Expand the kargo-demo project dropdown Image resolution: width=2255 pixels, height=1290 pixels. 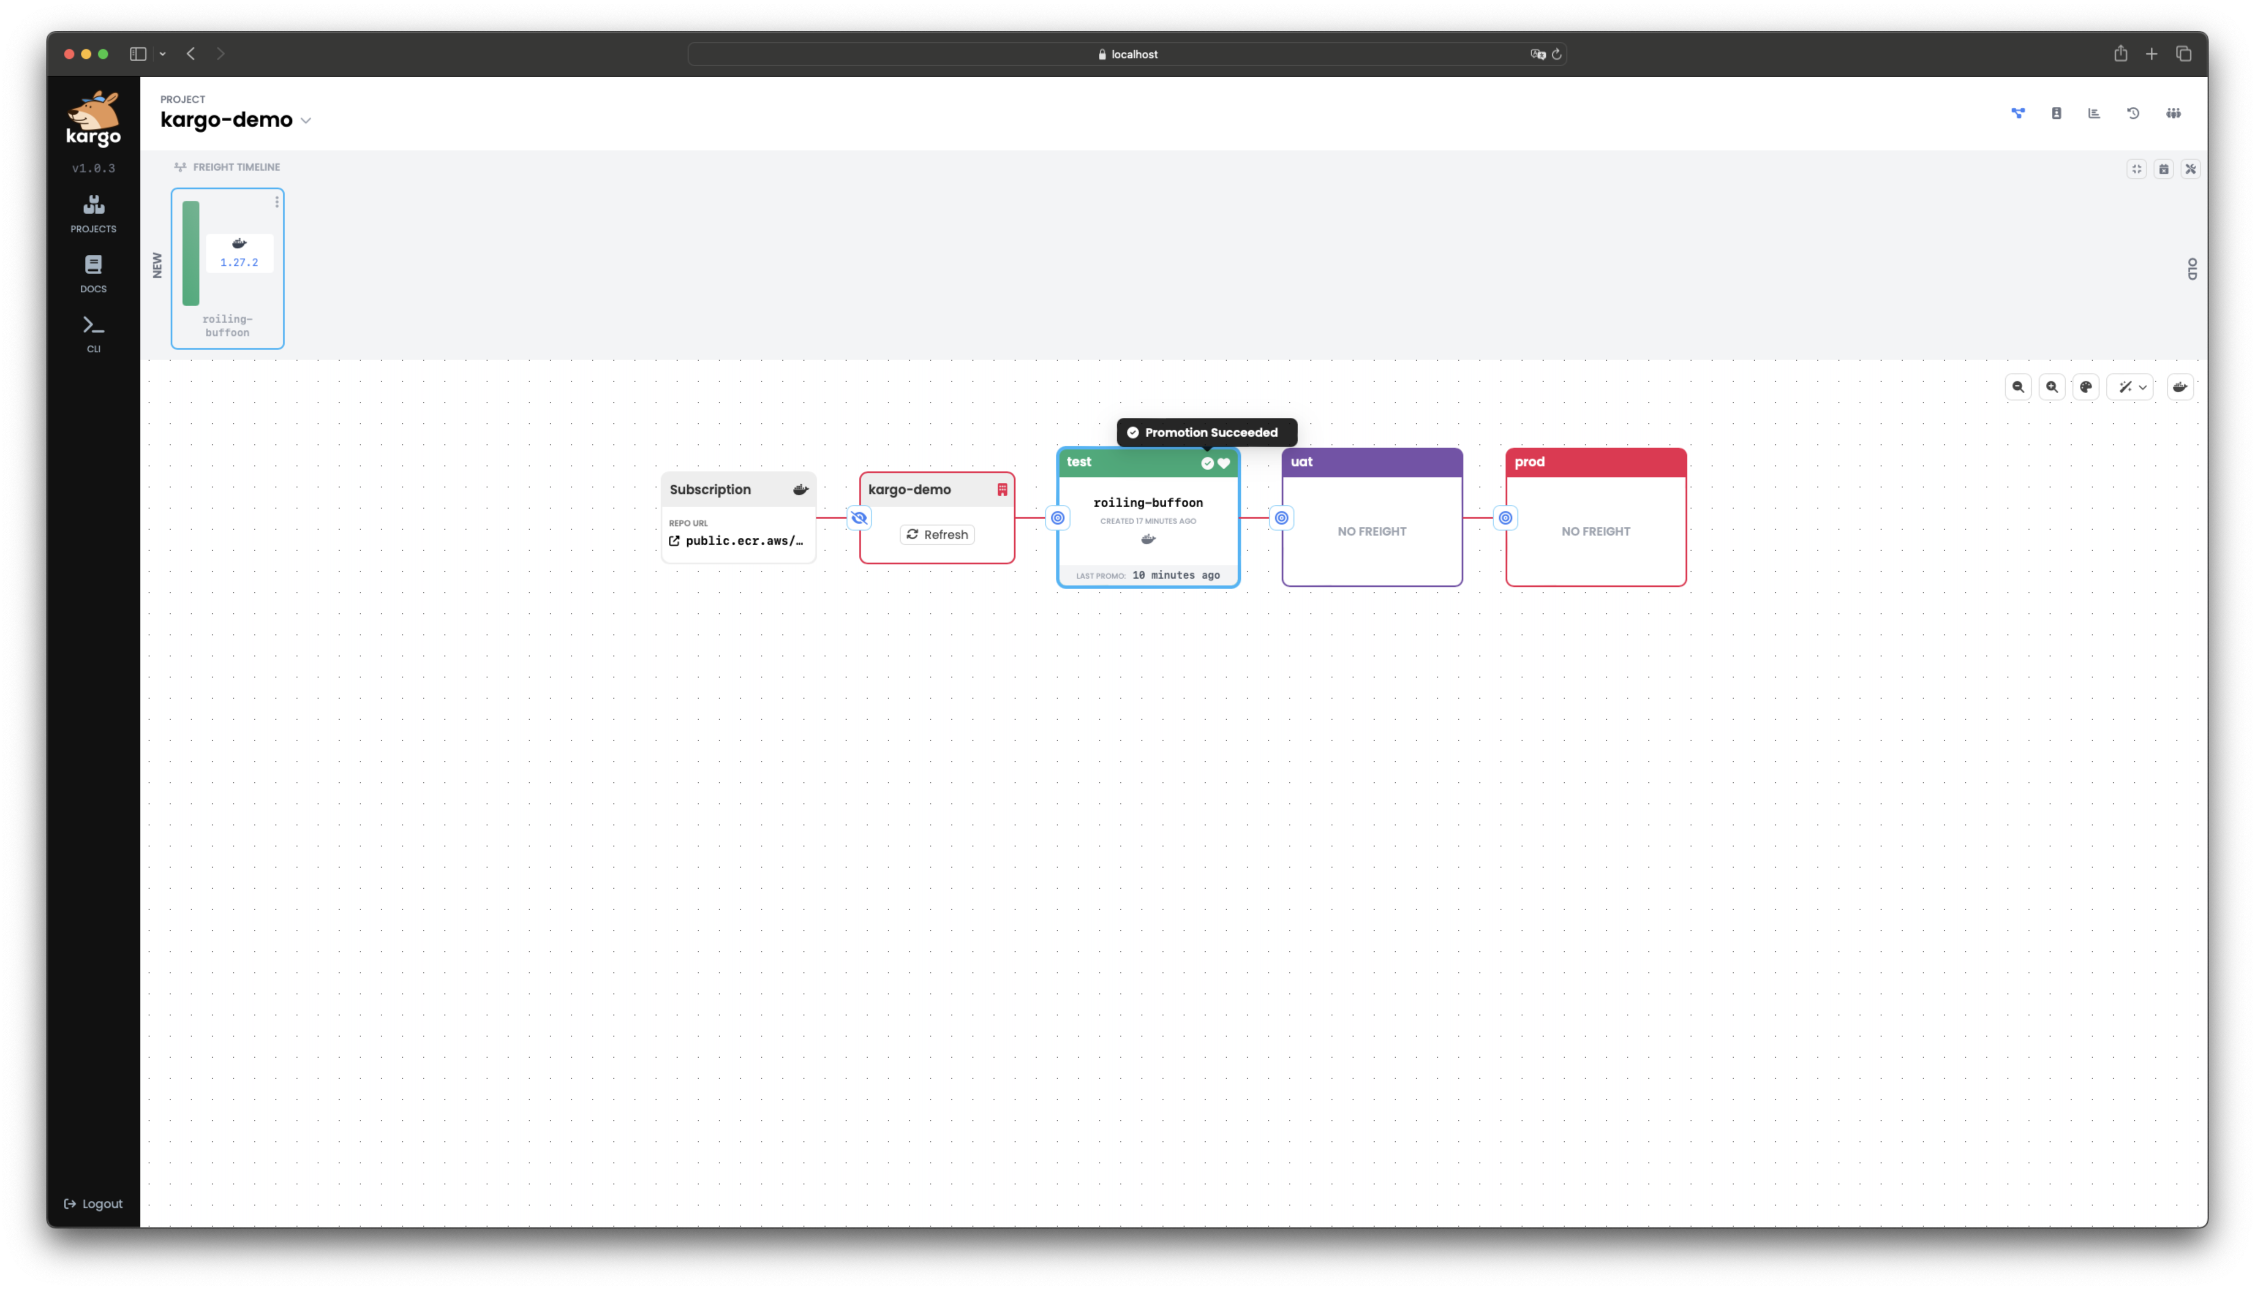(x=307, y=120)
